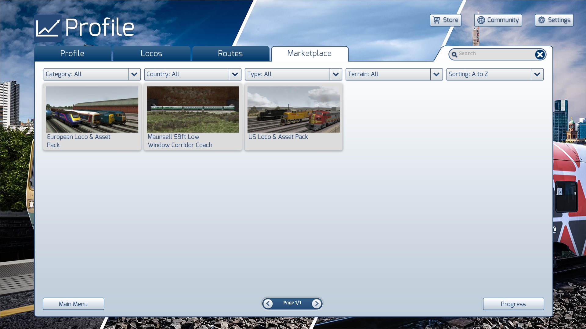
Task: Switch to the Routes tab
Action: [230, 54]
